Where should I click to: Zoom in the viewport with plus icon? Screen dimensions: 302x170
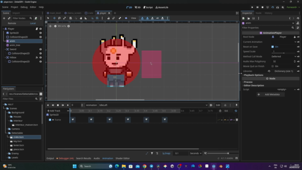tap(68, 26)
